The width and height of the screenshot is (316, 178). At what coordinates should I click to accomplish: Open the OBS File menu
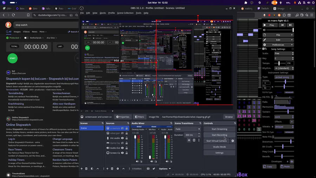82,13
